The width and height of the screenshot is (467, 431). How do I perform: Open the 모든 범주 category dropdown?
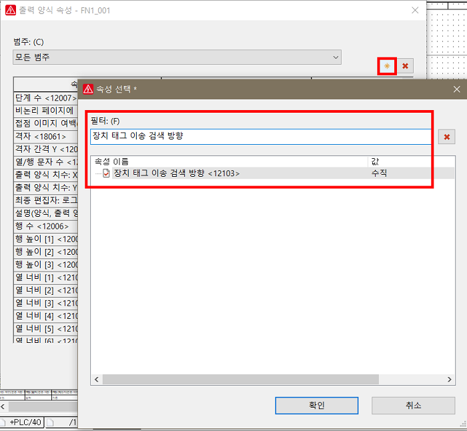click(177, 57)
